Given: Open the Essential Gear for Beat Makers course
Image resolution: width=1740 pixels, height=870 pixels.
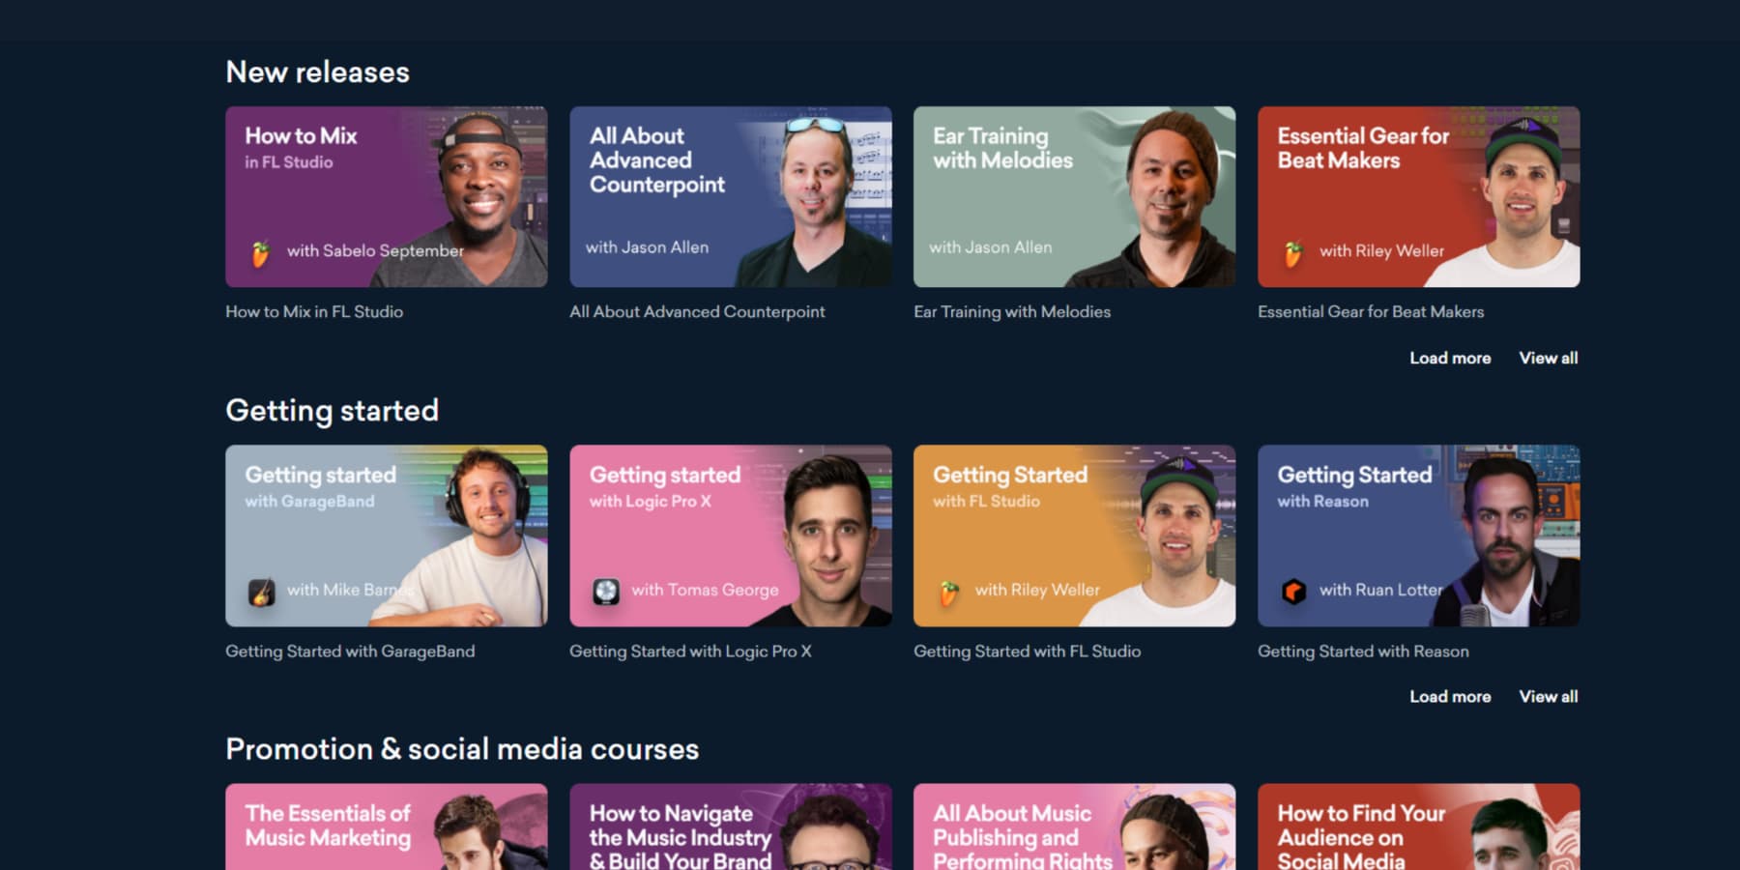Looking at the screenshot, I should (x=1418, y=196).
